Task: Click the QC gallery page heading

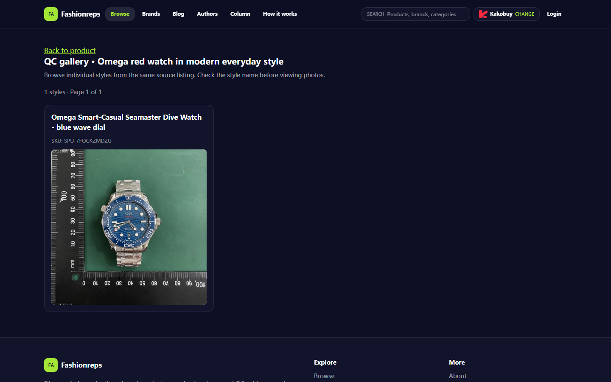Action: (x=164, y=62)
